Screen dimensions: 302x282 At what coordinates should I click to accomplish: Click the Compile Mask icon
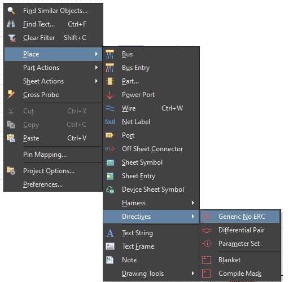click(x=207, y=274)
